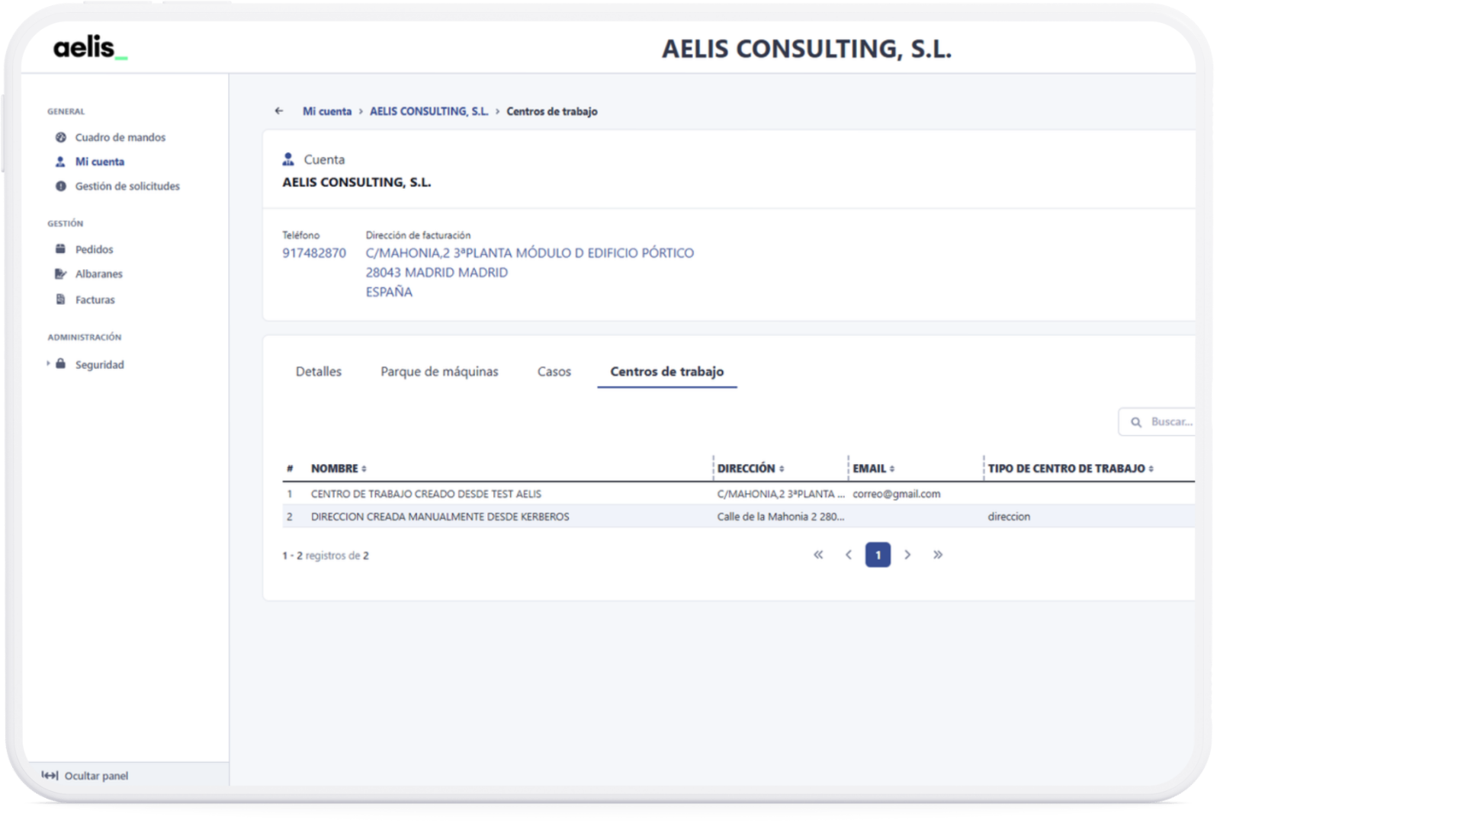Screen dimensions: 1464x823
Task: Switch to the Parque de máquinas tab
Action: [439, 372]
